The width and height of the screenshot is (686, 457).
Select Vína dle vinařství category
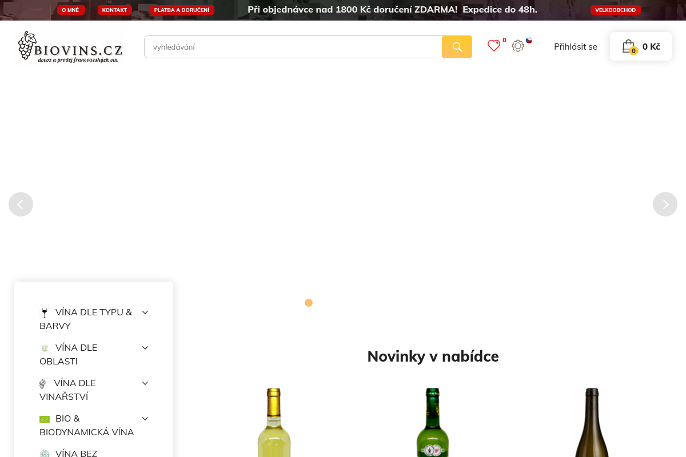tap(67, 390)
